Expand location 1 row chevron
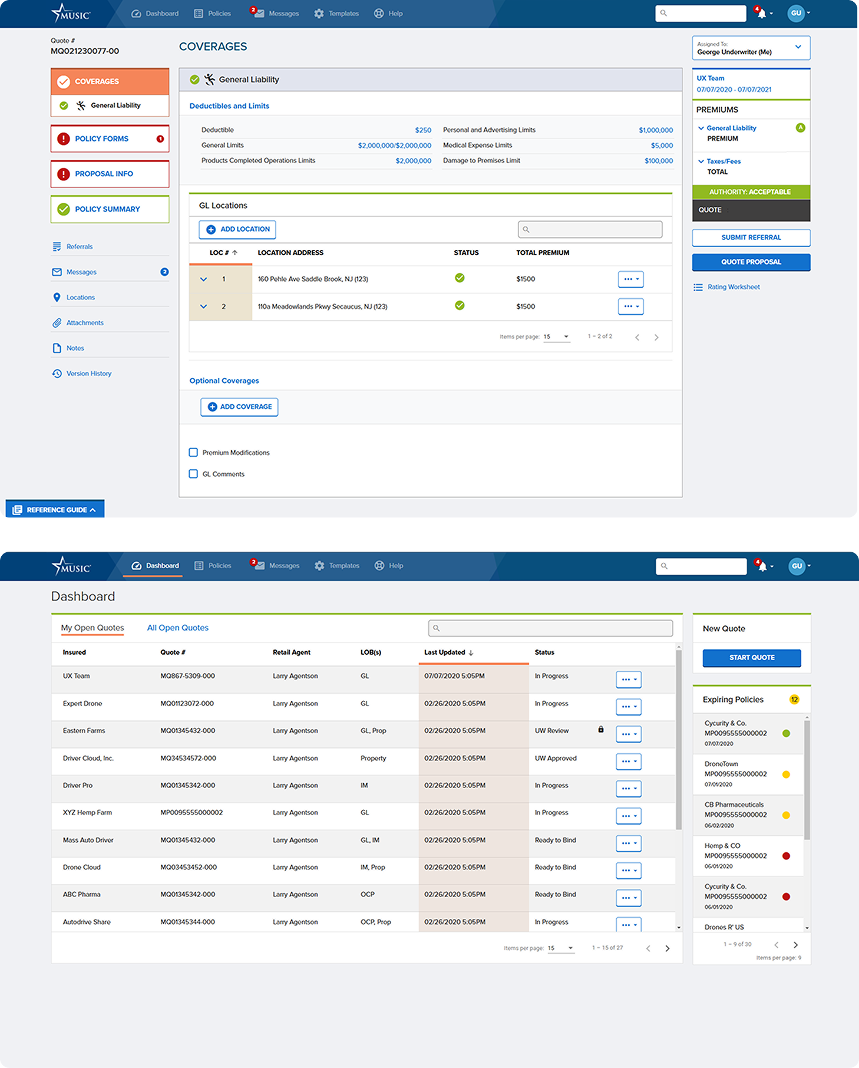Image resolution: width=859 pixels, height=1068 pixels. [204, 279]
